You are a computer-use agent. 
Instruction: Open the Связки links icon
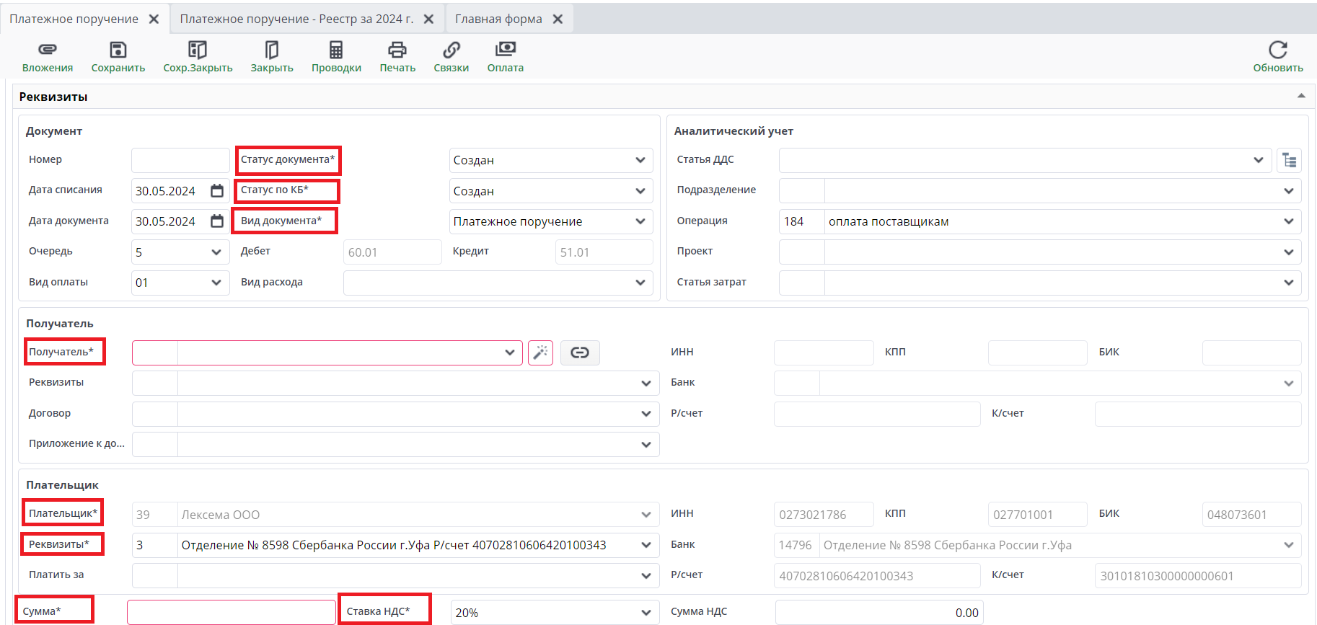coord(451,50)
